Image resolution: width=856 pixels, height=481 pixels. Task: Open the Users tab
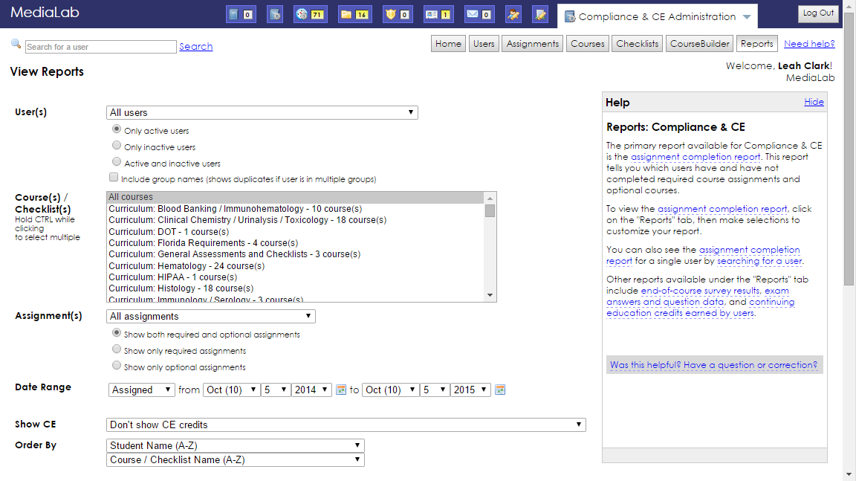(x=484, y=44)
